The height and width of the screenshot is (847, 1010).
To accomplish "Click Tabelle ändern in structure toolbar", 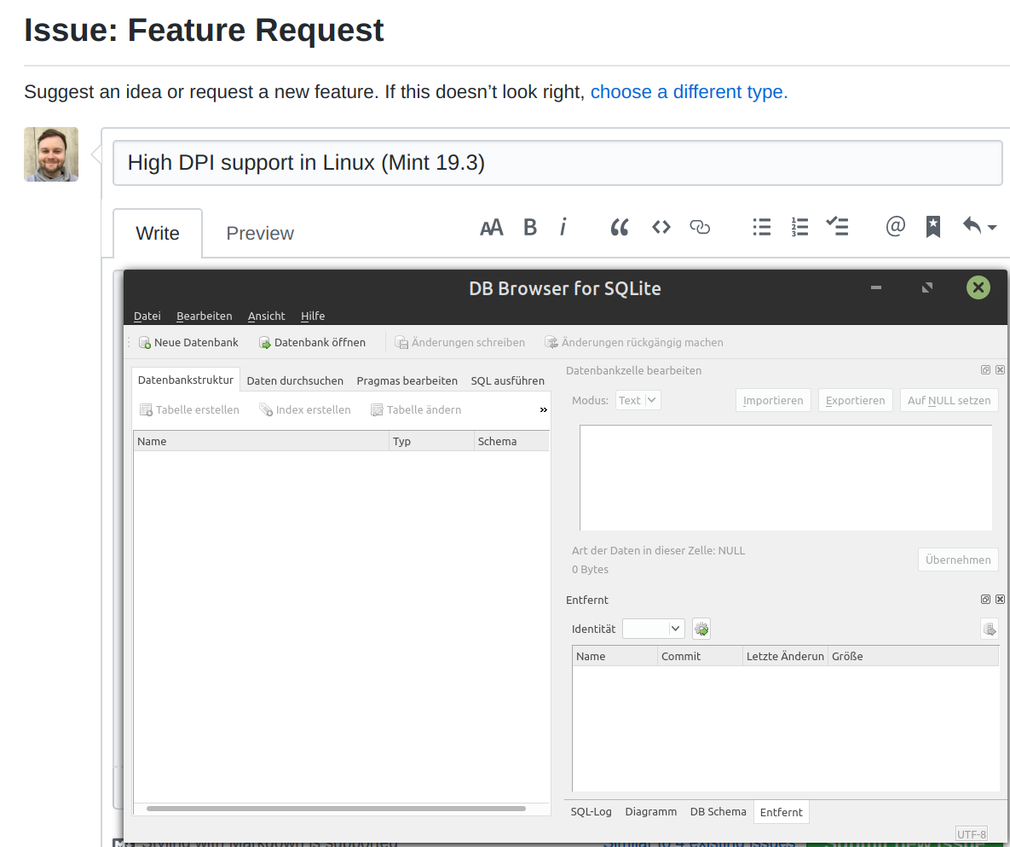I will click(416, 410).
